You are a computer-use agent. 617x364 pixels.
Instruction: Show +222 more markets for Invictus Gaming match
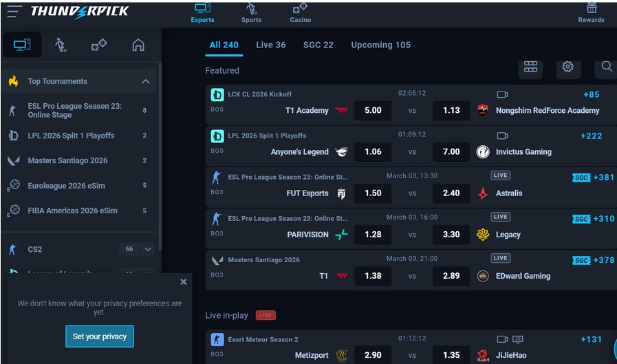[592, 136]
